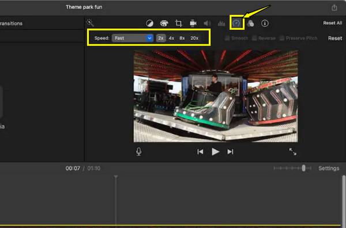Select the cropping tool
The image size is (346, 228).
(x=179, y=23)
